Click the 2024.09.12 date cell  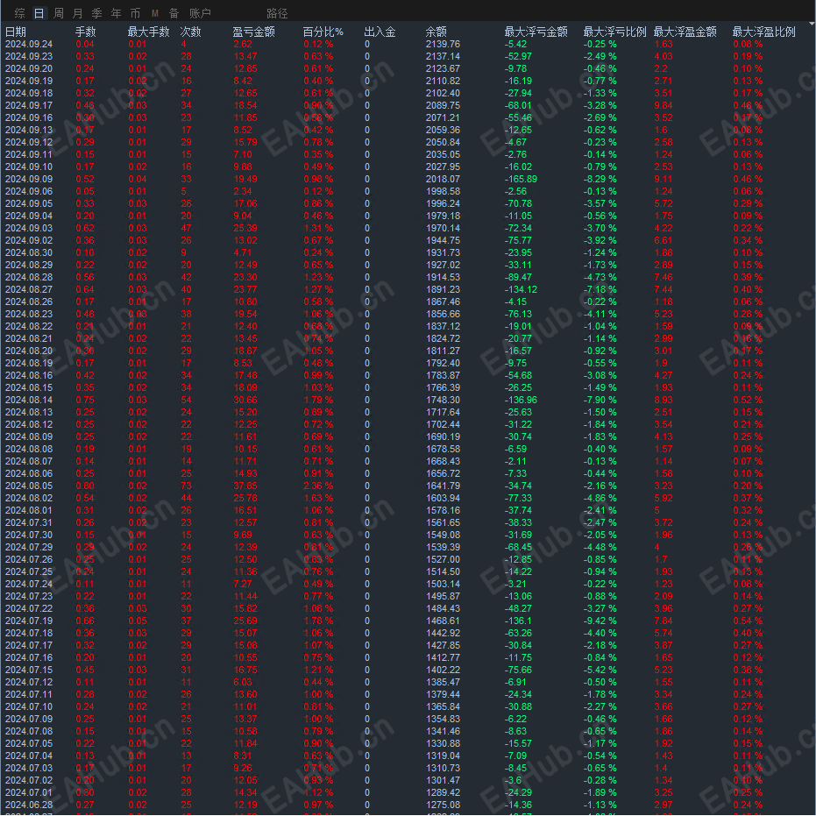coord(29,142)
